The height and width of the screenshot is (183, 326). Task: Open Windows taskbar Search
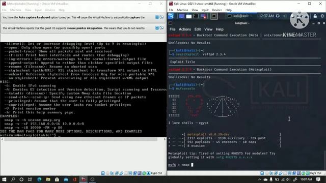pos(13,179)
